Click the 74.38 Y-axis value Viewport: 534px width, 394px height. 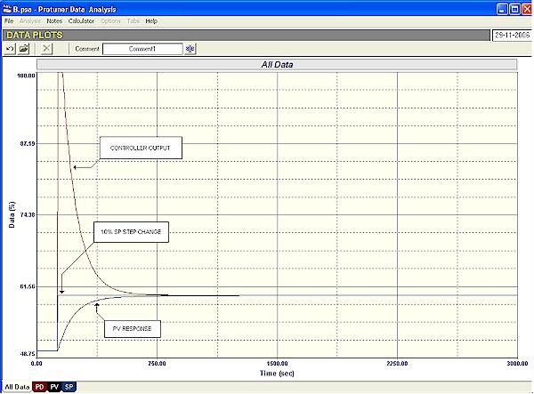[28, 214]
